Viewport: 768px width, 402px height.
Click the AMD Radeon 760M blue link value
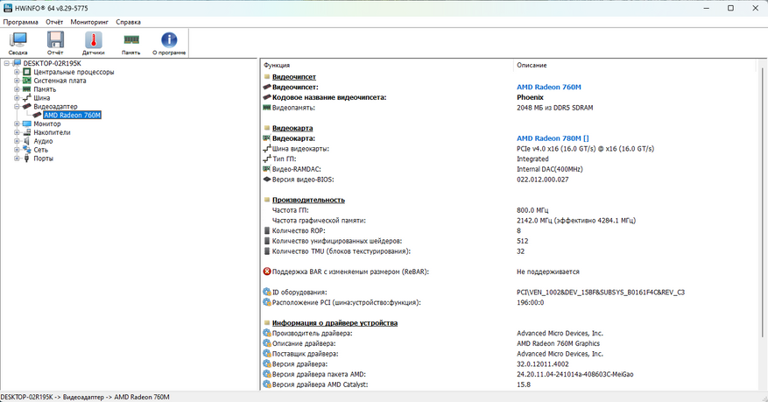click(x=548, y=88)
